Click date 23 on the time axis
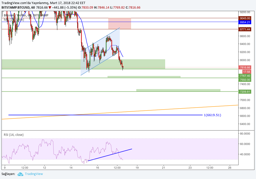 190,168
